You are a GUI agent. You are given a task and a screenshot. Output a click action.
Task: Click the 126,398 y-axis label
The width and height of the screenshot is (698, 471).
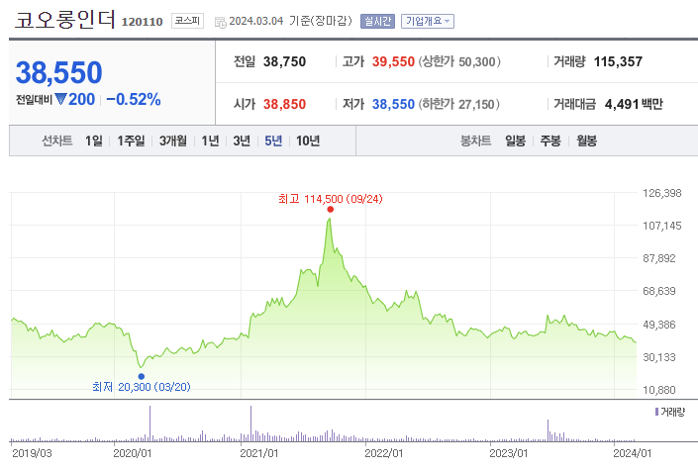(x=662, y=193)
